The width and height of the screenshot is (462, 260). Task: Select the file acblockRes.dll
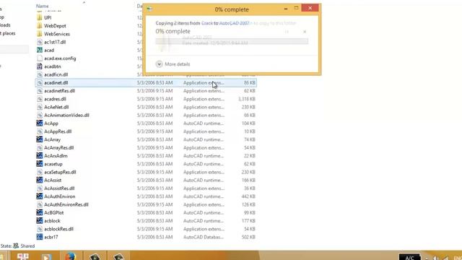tap(58, 229)
